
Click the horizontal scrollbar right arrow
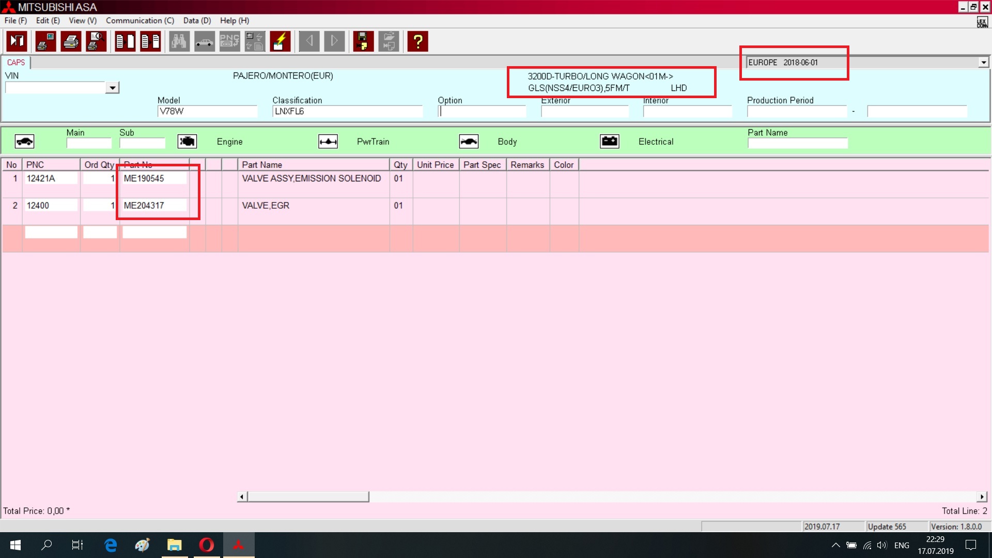click(x=982, y=497)
